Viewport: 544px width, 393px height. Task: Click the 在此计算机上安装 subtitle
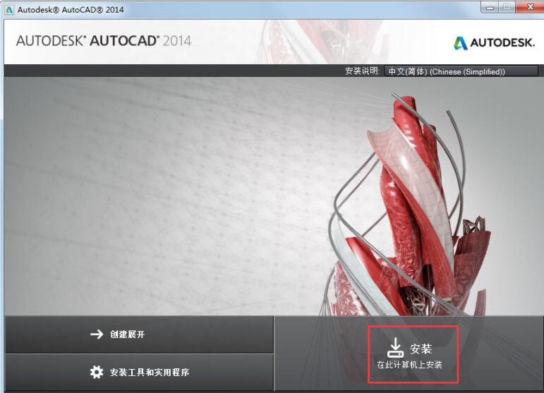[409, 365]
